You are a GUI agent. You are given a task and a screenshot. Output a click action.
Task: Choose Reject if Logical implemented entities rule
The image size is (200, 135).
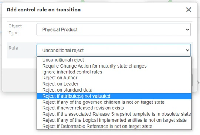[114, 120]
